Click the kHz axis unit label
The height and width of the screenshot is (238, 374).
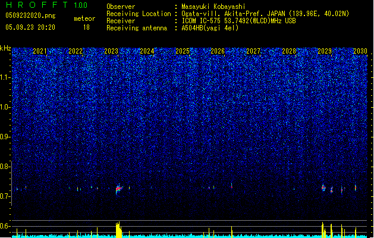[x=5, y=48]
